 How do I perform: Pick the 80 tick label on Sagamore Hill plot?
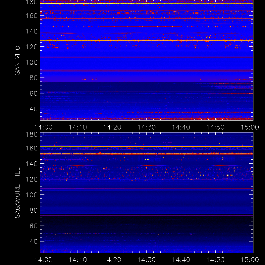pos(33,210)
